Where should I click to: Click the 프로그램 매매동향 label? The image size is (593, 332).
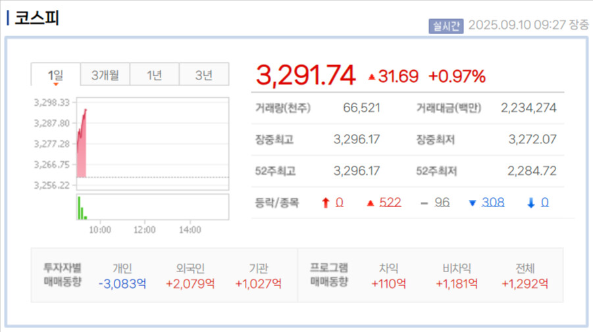(x=328, y=275)
